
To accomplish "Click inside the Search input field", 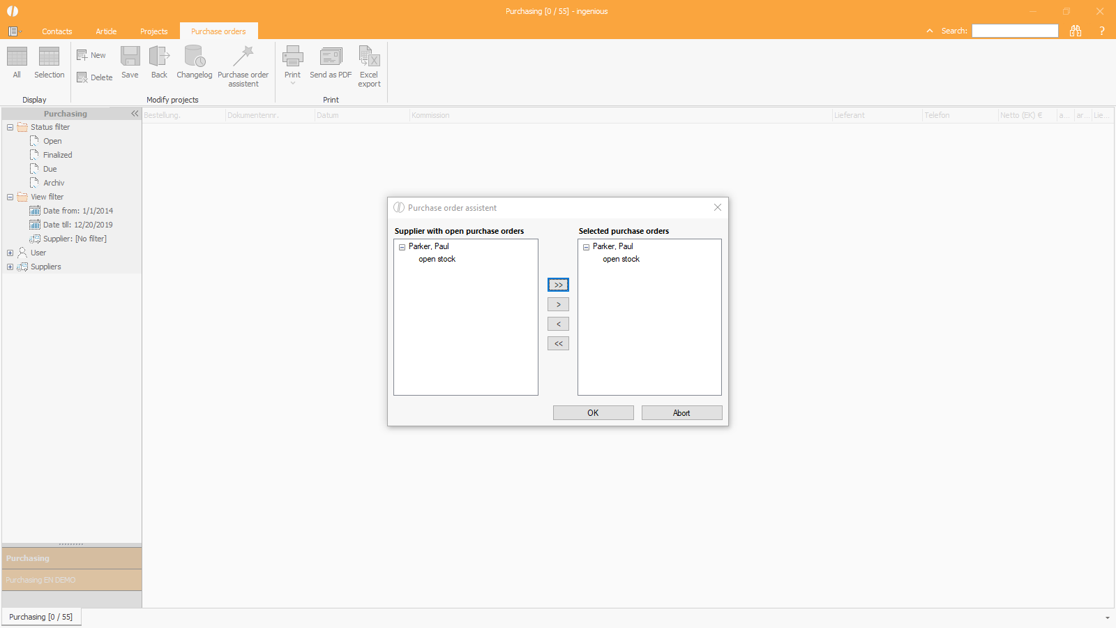I will pos(1014,31).
